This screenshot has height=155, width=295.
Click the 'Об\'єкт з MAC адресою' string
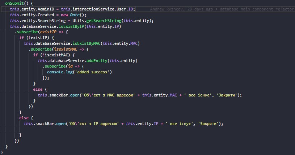(x=108, y=95)
